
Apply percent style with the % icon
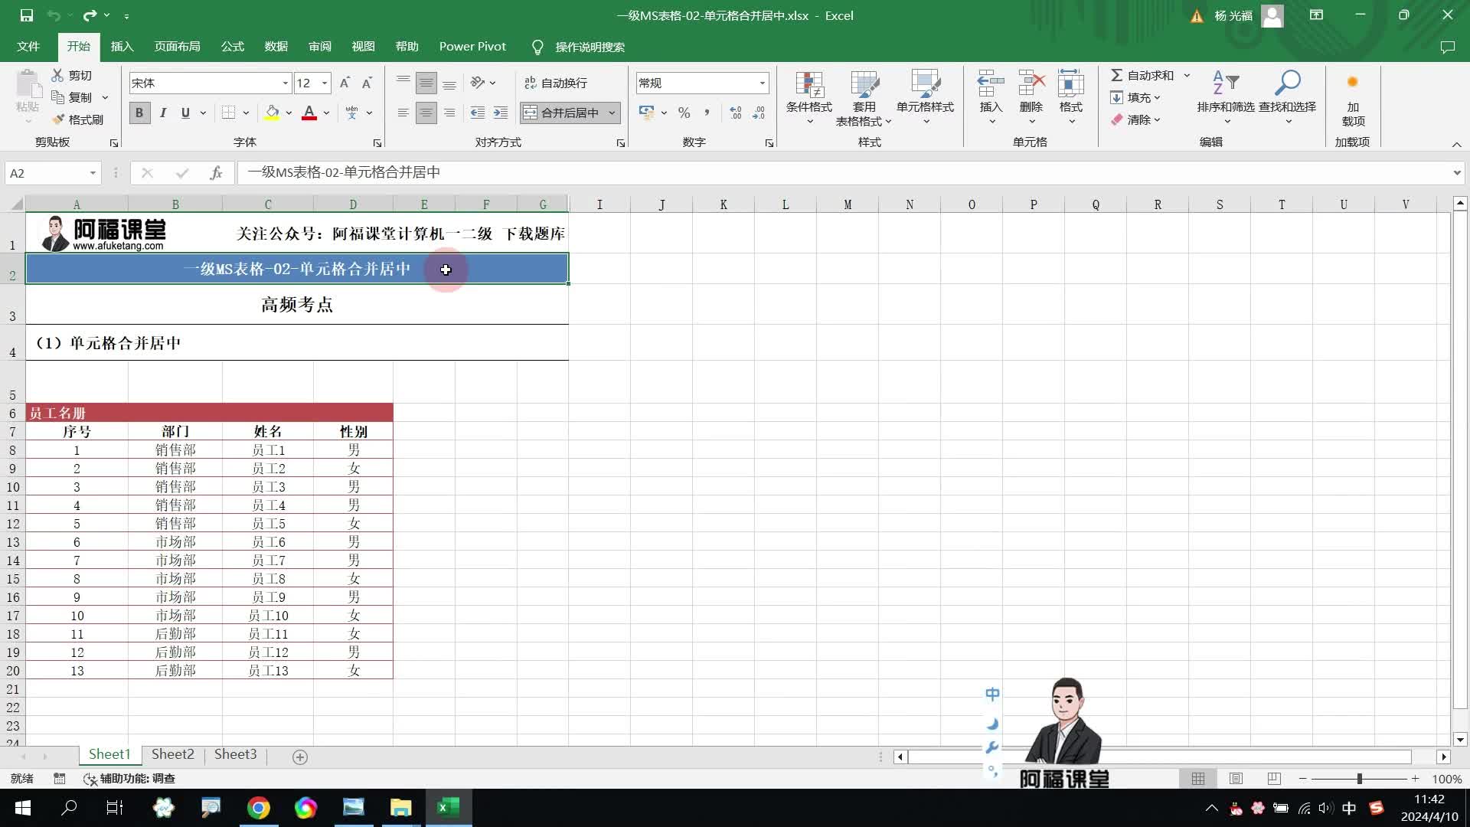(684, 113)
